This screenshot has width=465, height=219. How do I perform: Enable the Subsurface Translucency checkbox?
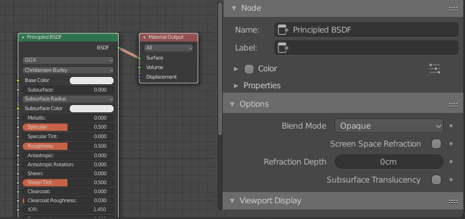click(x=436, y=180)
